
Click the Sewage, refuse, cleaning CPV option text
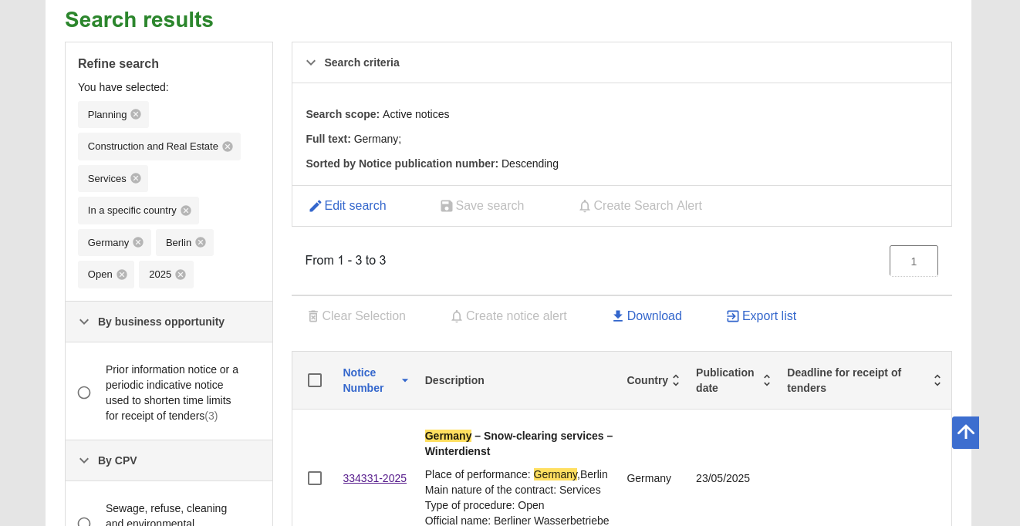pos(166,515)
